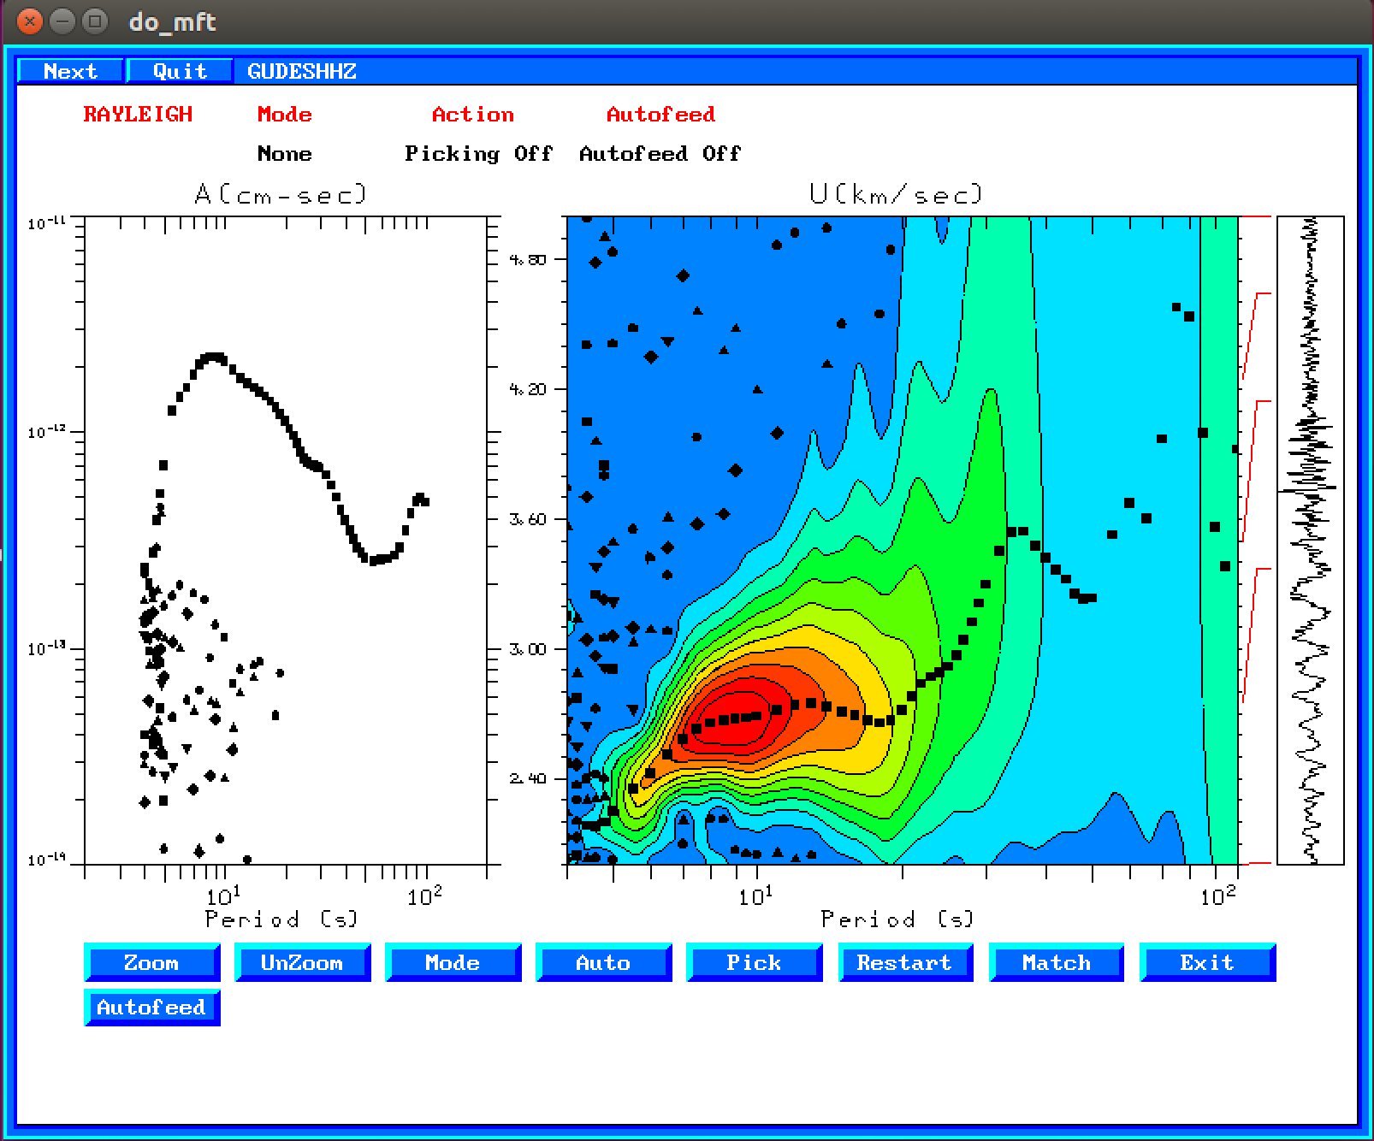Click the 'Autofeed Off' status text
Image resolution: width=1374 pixels, height=1141 pixels.
[x=660, y=153]
